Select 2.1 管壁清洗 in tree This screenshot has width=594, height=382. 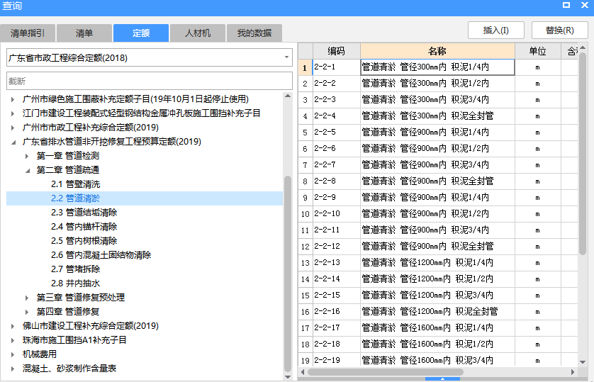[75, 184]
